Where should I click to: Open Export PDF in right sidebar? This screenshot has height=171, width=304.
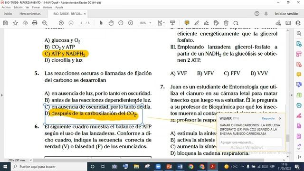[299, 44]
